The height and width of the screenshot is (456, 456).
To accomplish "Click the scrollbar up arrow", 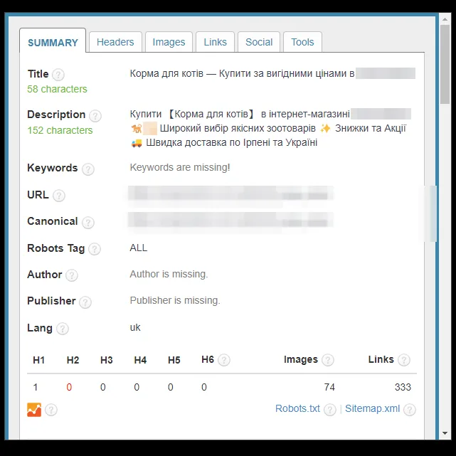I will [x=445, y=19].
